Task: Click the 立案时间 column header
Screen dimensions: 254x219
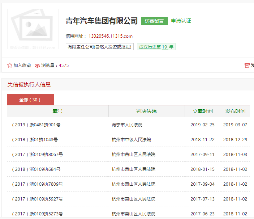Action: click(x=203, y=111)
